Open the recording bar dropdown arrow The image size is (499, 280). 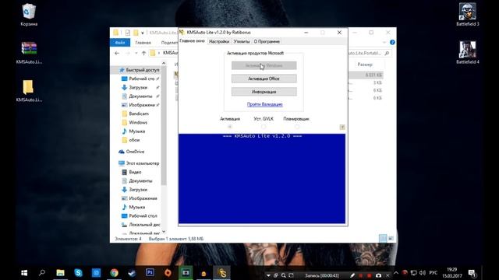pyautogui.click(x=268, y=275)
